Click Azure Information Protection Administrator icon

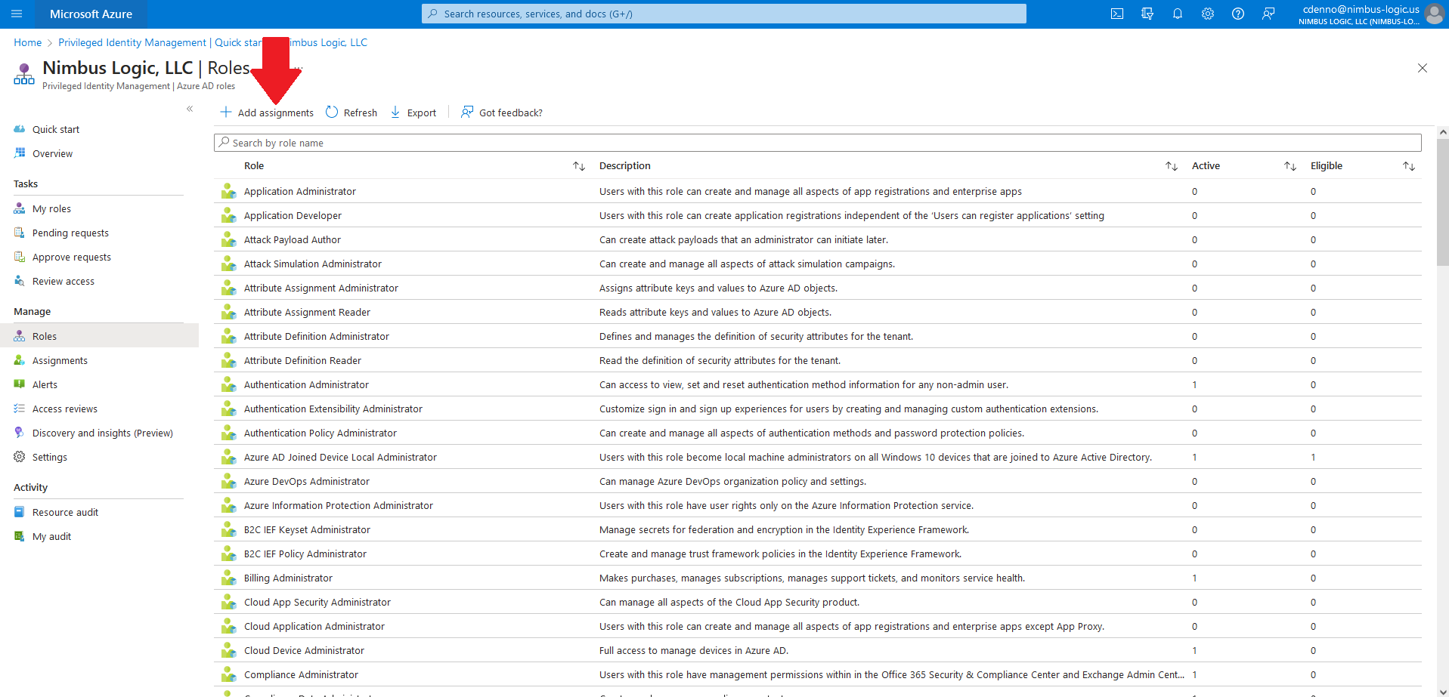pos(228,506)
